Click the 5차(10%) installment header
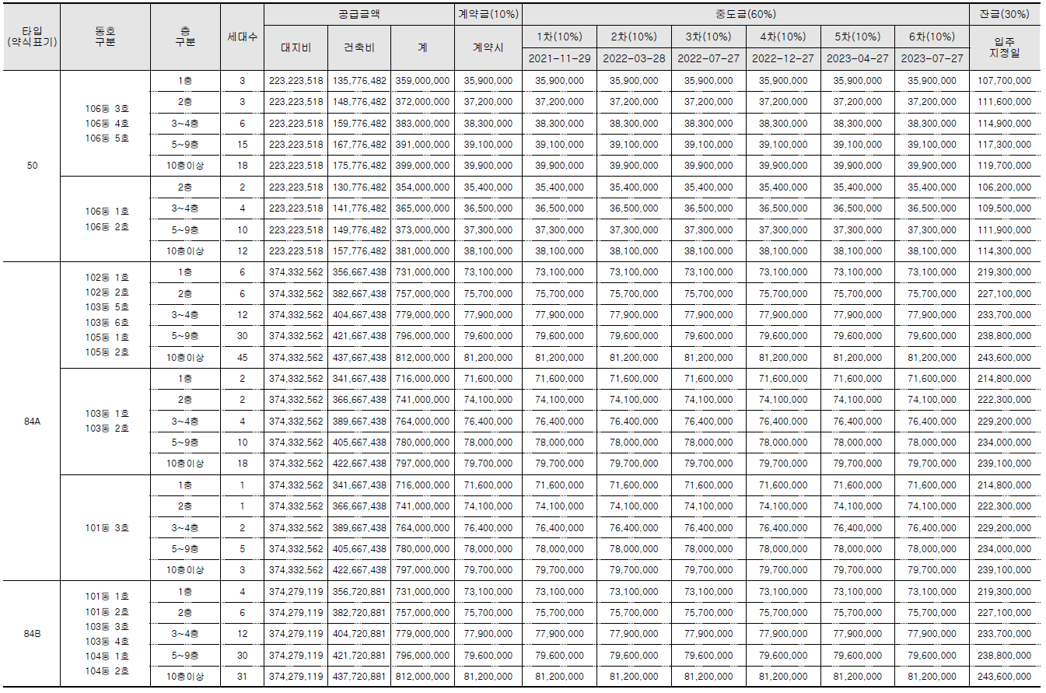 tap(858, 37)
